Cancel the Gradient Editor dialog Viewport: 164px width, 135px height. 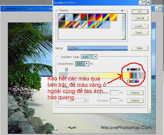[x=140, y=18]
